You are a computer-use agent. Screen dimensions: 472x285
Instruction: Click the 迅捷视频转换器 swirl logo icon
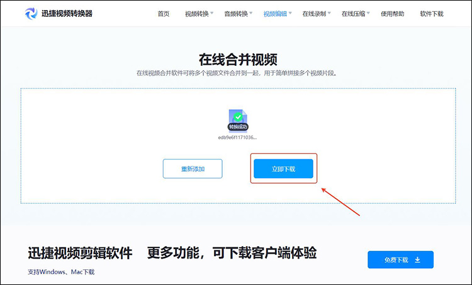(x=31, y=14)
